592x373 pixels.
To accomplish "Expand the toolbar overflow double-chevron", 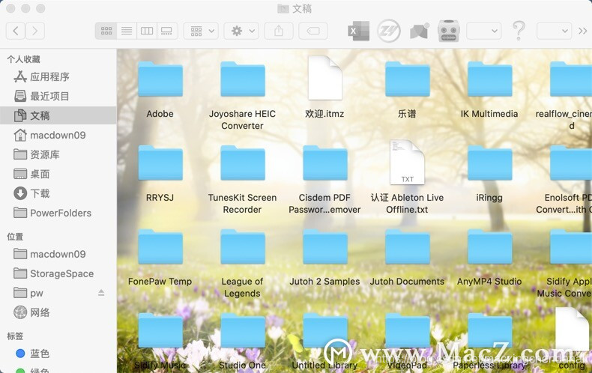I will coord(582,31).
